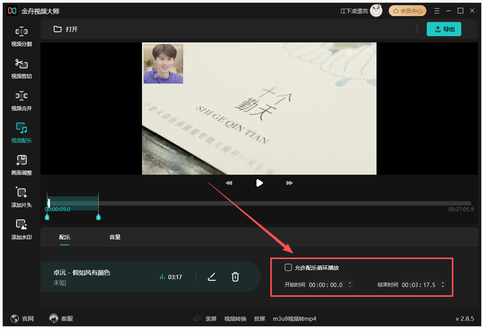The width and height of the screenshot is (484, 329).
Task: Export the video with the 导出 button
Action: point(444,29)
